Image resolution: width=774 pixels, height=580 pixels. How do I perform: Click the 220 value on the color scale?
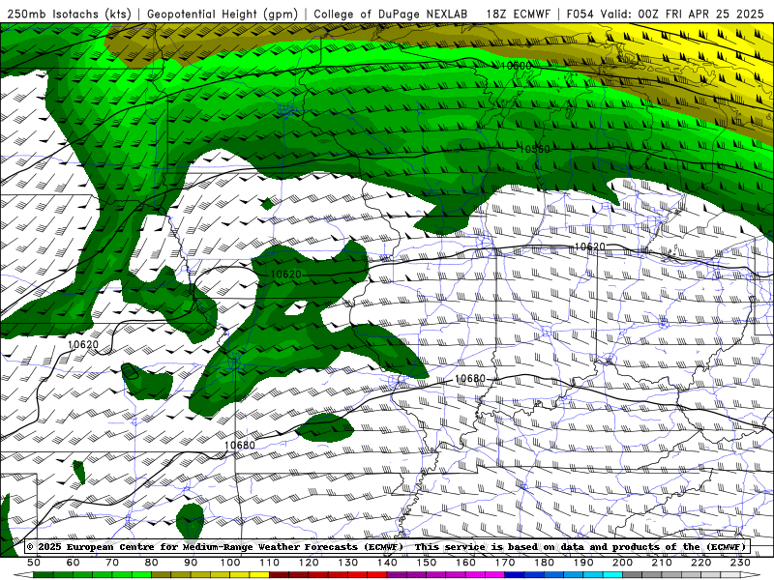[x=701, y=563]
